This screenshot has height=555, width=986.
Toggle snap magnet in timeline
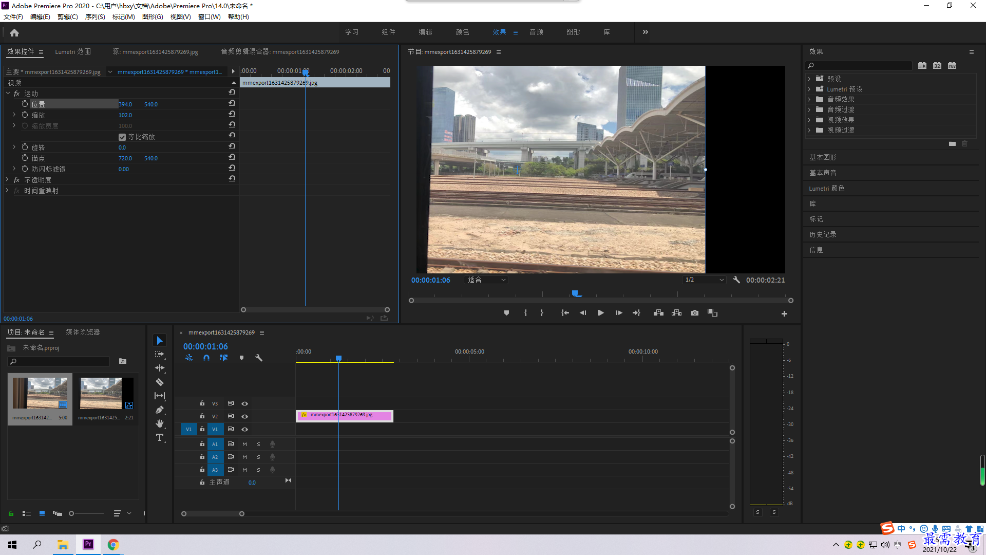tap(206, 358)
